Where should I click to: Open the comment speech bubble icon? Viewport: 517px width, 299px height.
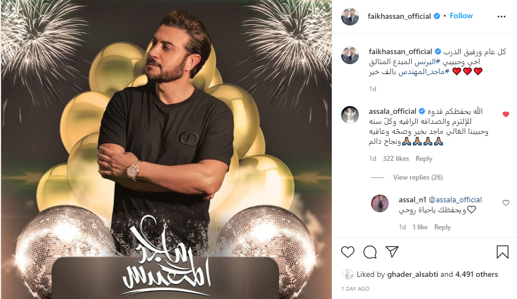point(370,252)
